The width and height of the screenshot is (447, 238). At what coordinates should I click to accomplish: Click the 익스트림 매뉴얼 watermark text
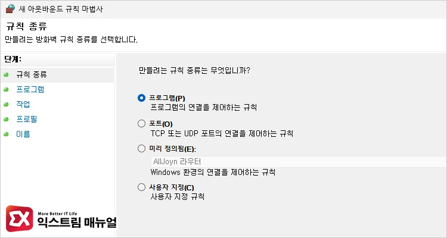tap(79, 223)
